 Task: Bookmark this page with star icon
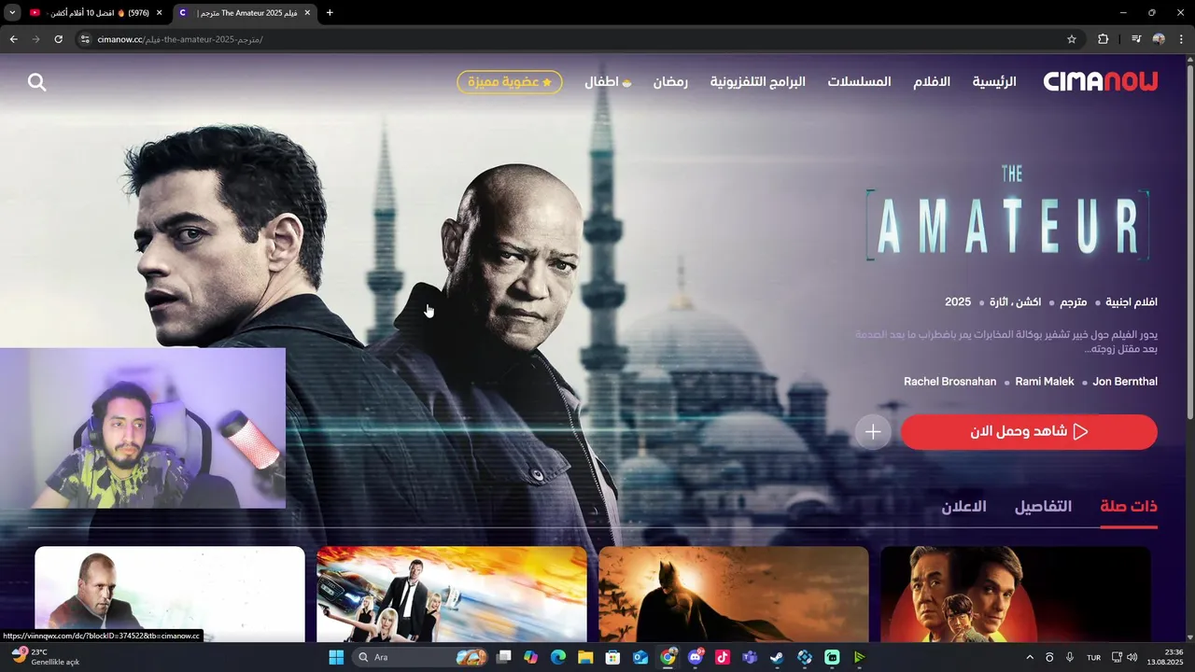click(1072, 39)
